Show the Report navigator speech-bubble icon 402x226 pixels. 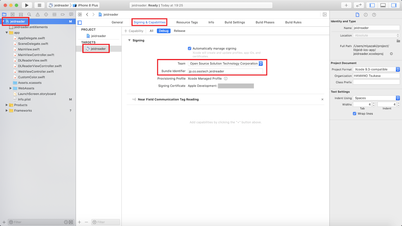71,14
